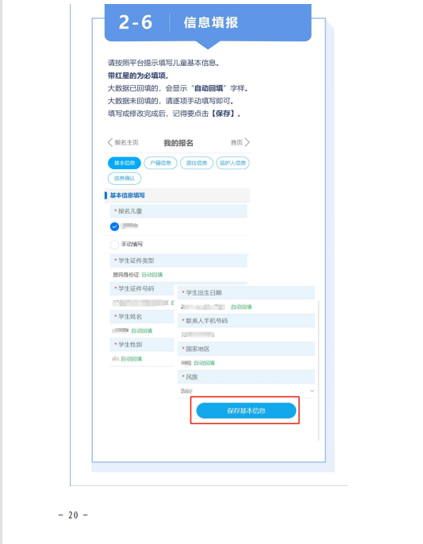Screen dimensions: 423x544
Task: Click the 国家地区 value field
Action: [247, 363]
